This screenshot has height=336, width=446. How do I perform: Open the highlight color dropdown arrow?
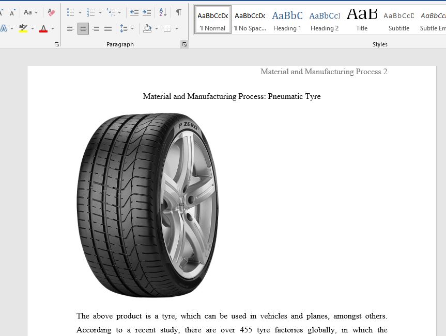click(x=33, y=28)
